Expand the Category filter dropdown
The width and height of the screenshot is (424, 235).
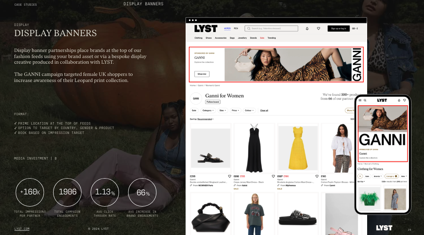click(208, 110)
